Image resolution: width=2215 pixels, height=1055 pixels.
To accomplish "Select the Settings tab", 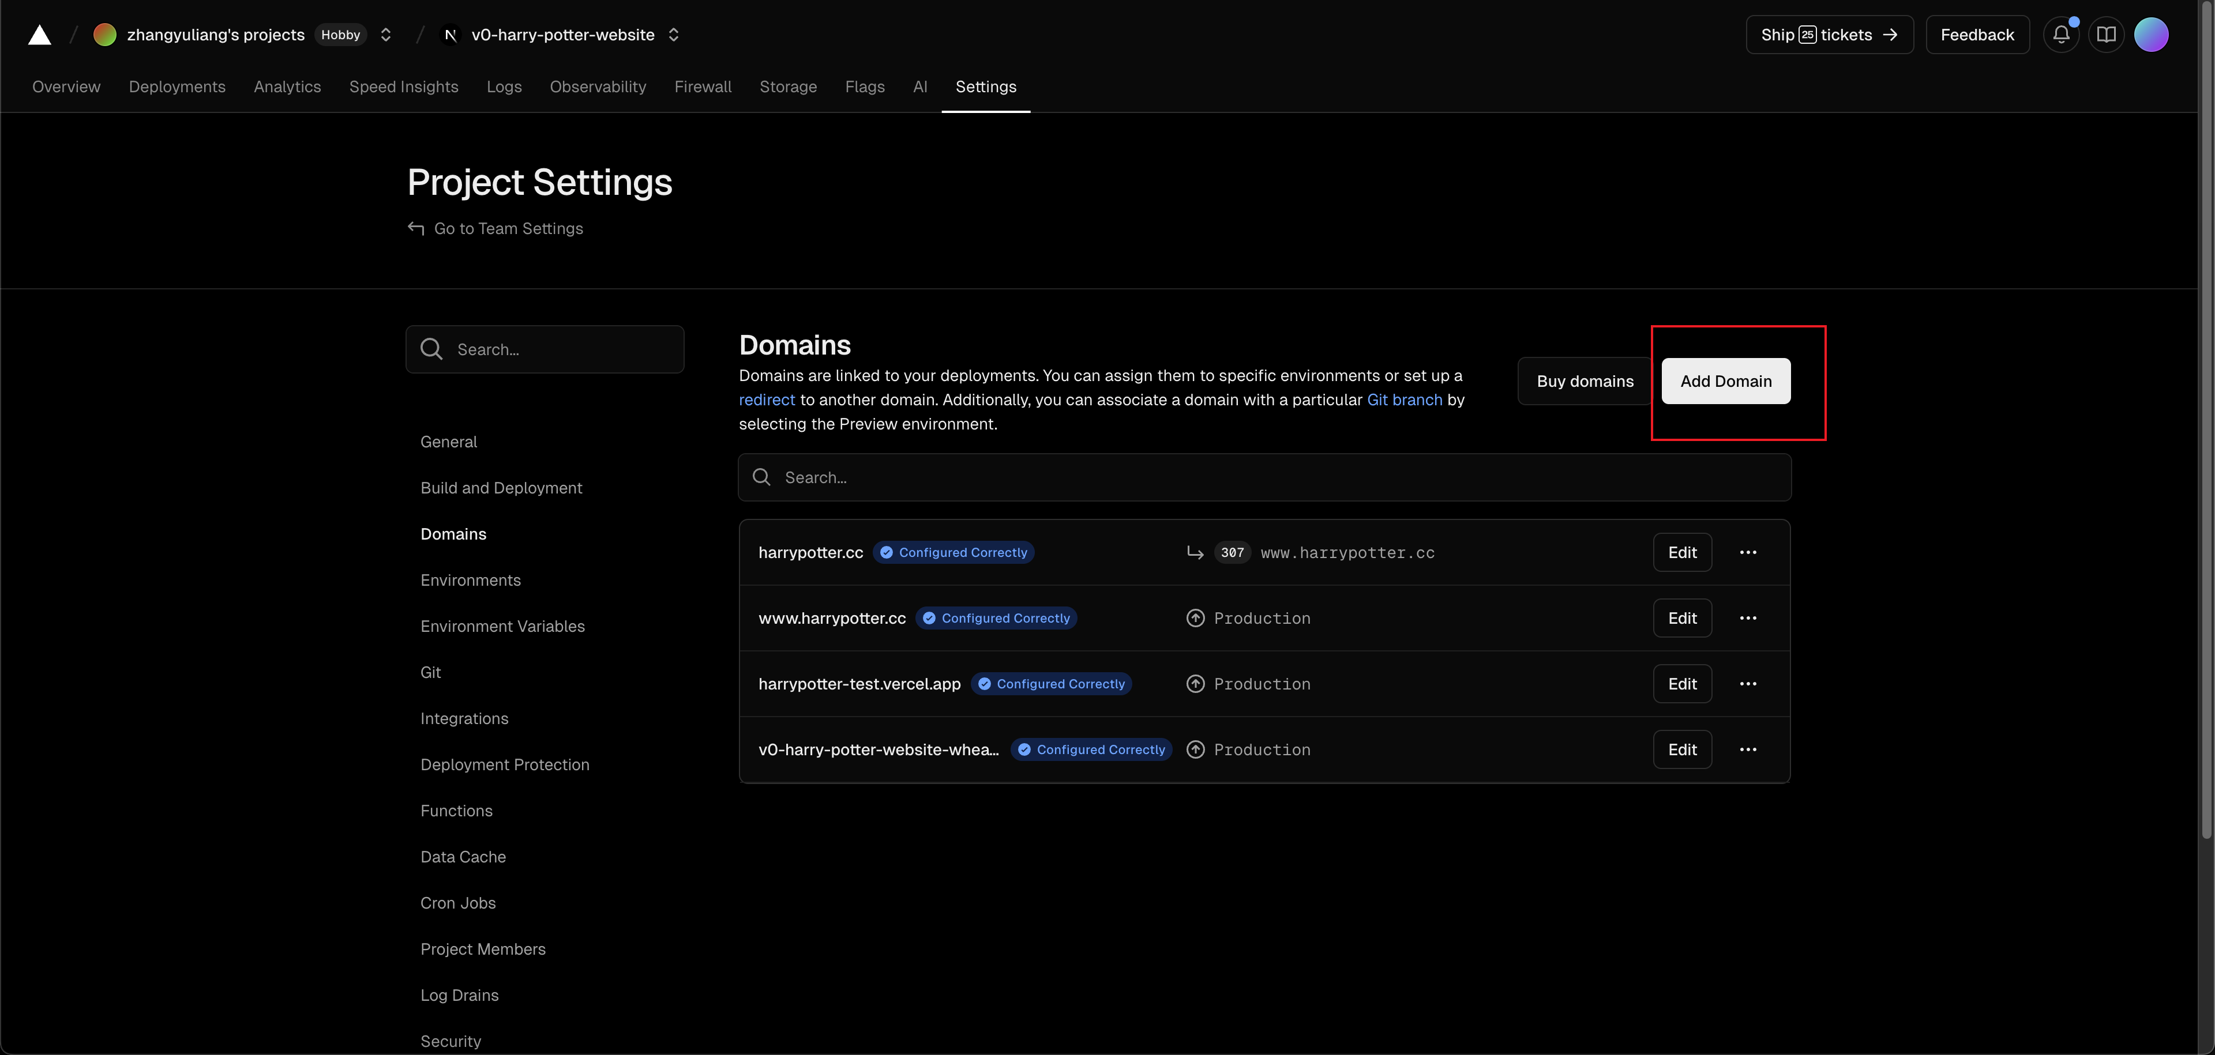I will click(x=985, y=87).
